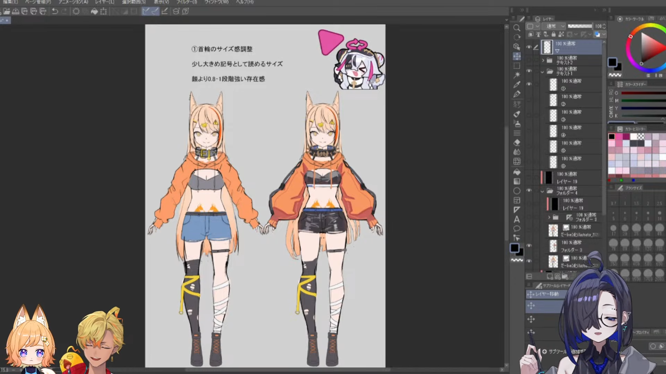Select the Text tool
Viewport: 666px width, 374px height.
click(517, 219)
